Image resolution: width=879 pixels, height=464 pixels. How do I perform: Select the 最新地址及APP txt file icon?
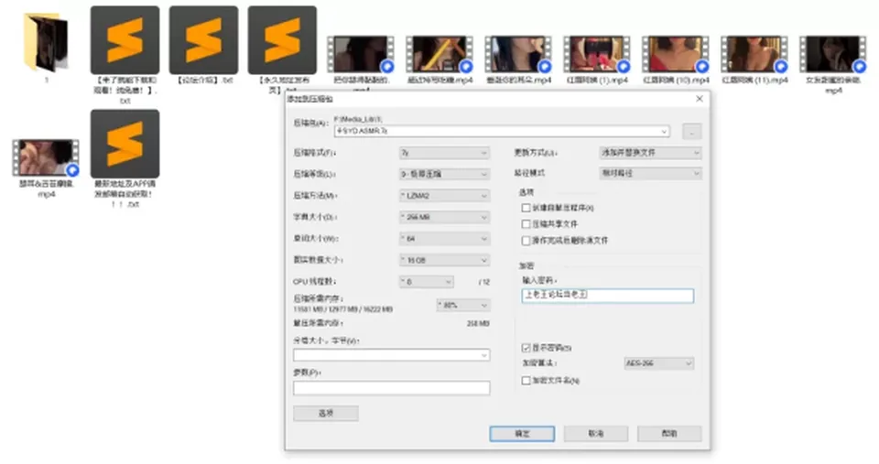coord(125,144)
